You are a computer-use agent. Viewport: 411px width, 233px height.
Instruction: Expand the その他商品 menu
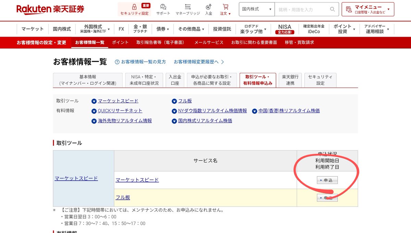pos(191,29)
